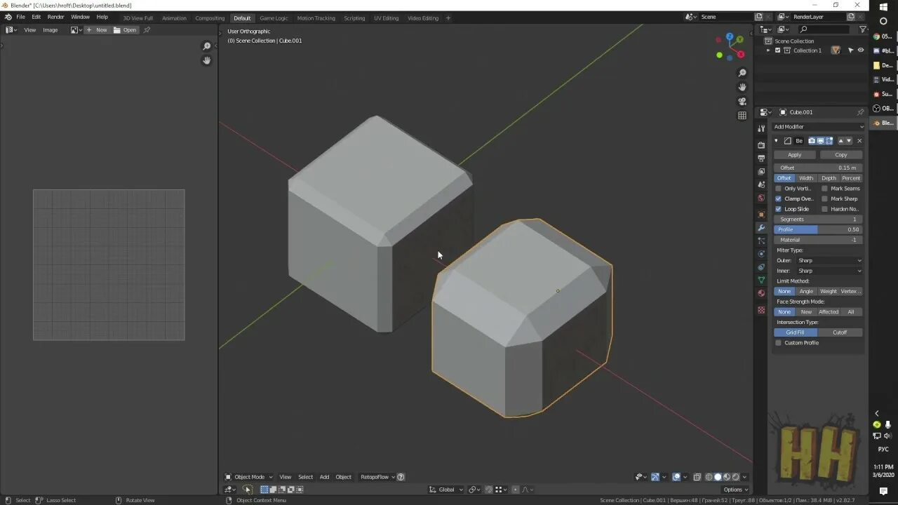This screenshot has height=505, width=898.
Task: Open the Modifiers wrench tab
Action: pos(761,228)
